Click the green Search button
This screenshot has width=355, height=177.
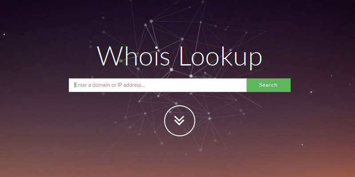coord(268,85)
